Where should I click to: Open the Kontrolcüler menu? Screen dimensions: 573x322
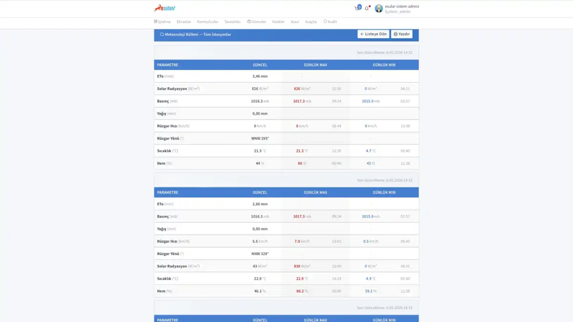(208, 22)
